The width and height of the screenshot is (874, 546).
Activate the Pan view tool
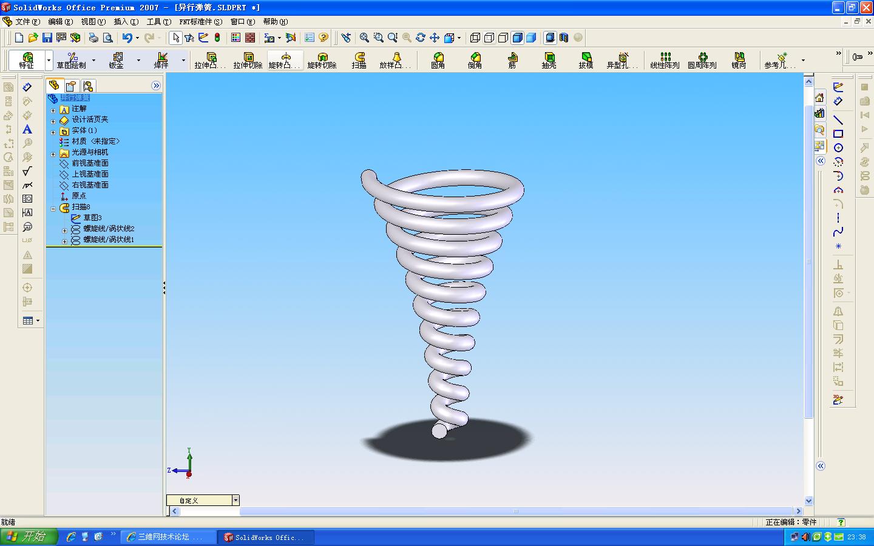[x=435, y=38]
